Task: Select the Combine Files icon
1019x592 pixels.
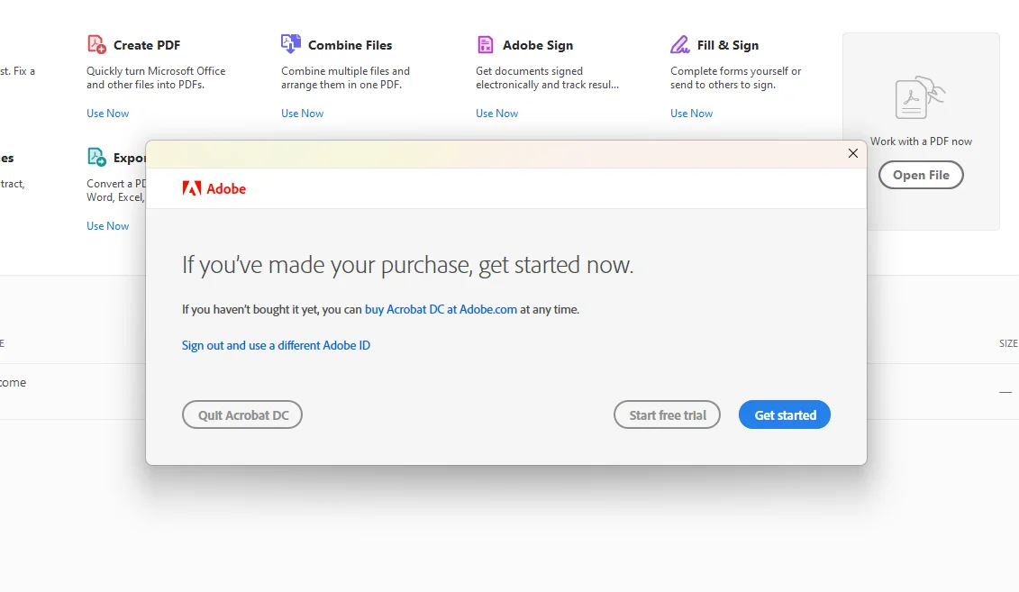Action: pyautogui.click(x=290, y=43)
